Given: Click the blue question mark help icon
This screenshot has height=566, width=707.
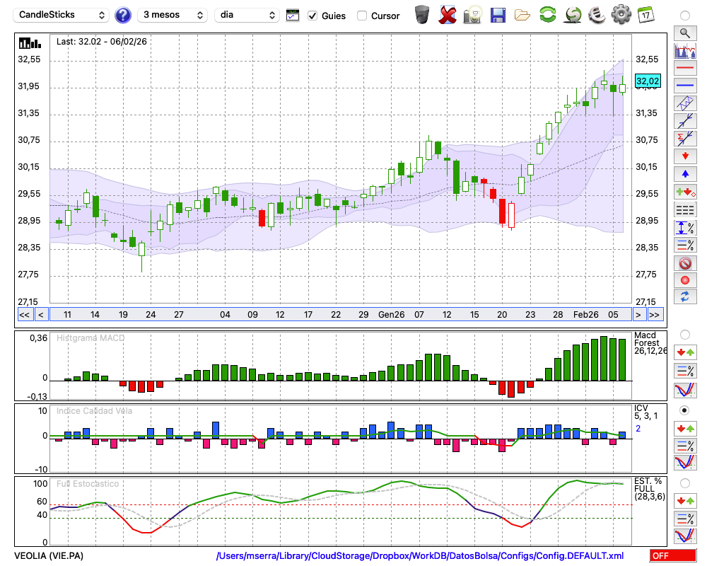Looking at the screenshot, I should pos(123,15).
